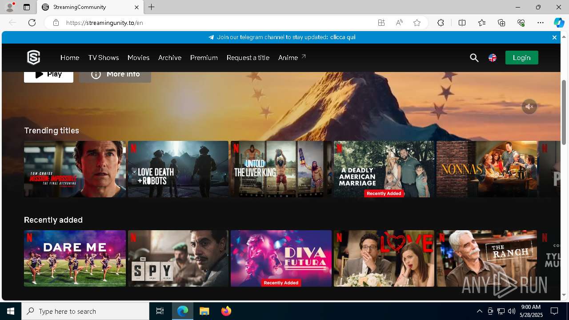Open Collections panel

[501, 23]
